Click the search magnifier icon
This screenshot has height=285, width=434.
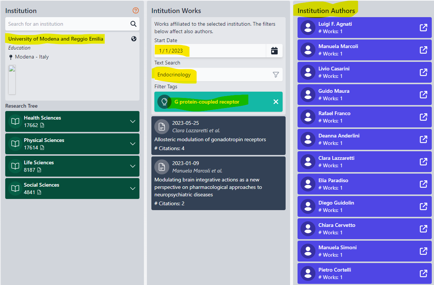click(x=133, y=24)
